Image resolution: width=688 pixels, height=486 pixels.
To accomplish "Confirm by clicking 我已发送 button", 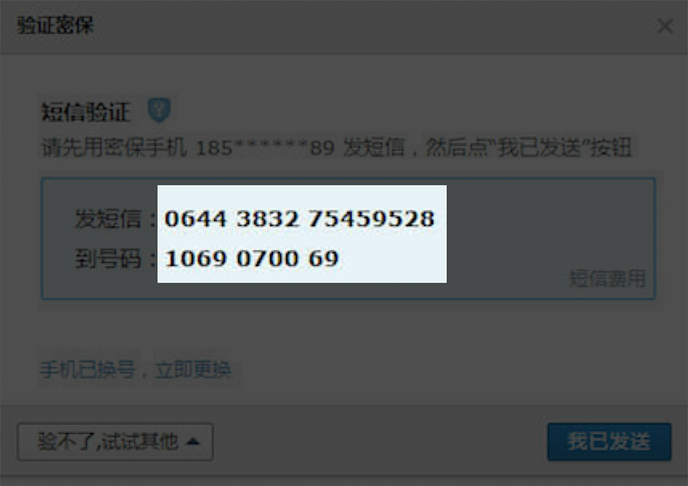I will (609, 442).
